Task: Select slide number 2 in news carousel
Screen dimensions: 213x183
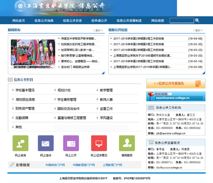Action: pos(33,62)
